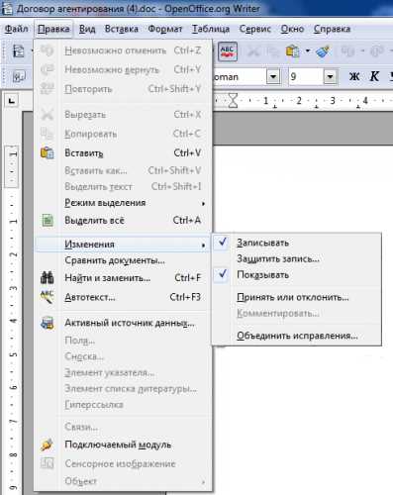Click the tab stop type ruler corner

click(12, 101)
